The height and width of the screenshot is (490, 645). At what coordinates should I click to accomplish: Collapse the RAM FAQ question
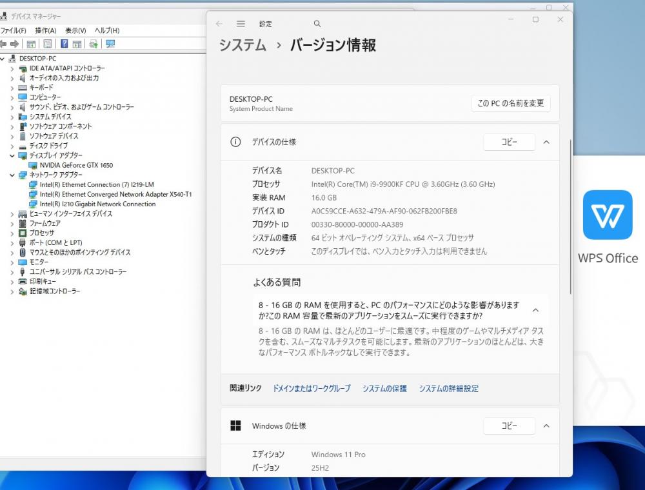click(535, 310)
